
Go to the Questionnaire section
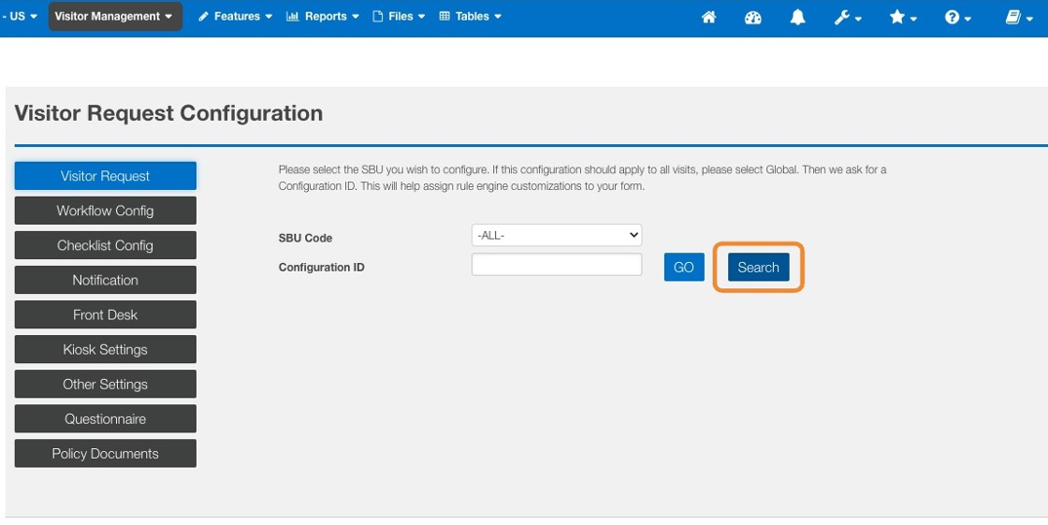click(x=105, y=418)
